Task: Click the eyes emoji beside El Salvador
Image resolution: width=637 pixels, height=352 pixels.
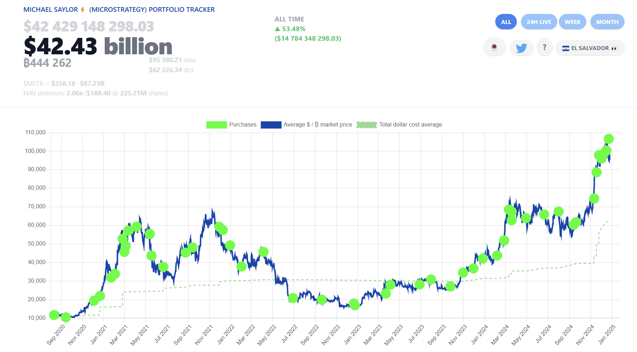Action: pyautogui.click(x=614, y=48)
